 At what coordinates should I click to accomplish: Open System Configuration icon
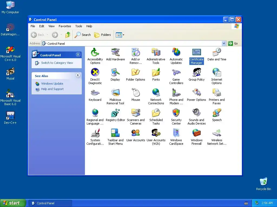(95, 137)
